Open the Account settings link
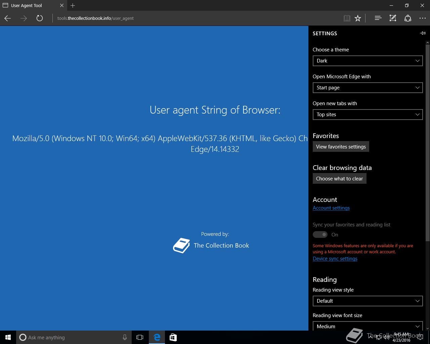 [331, 208]
